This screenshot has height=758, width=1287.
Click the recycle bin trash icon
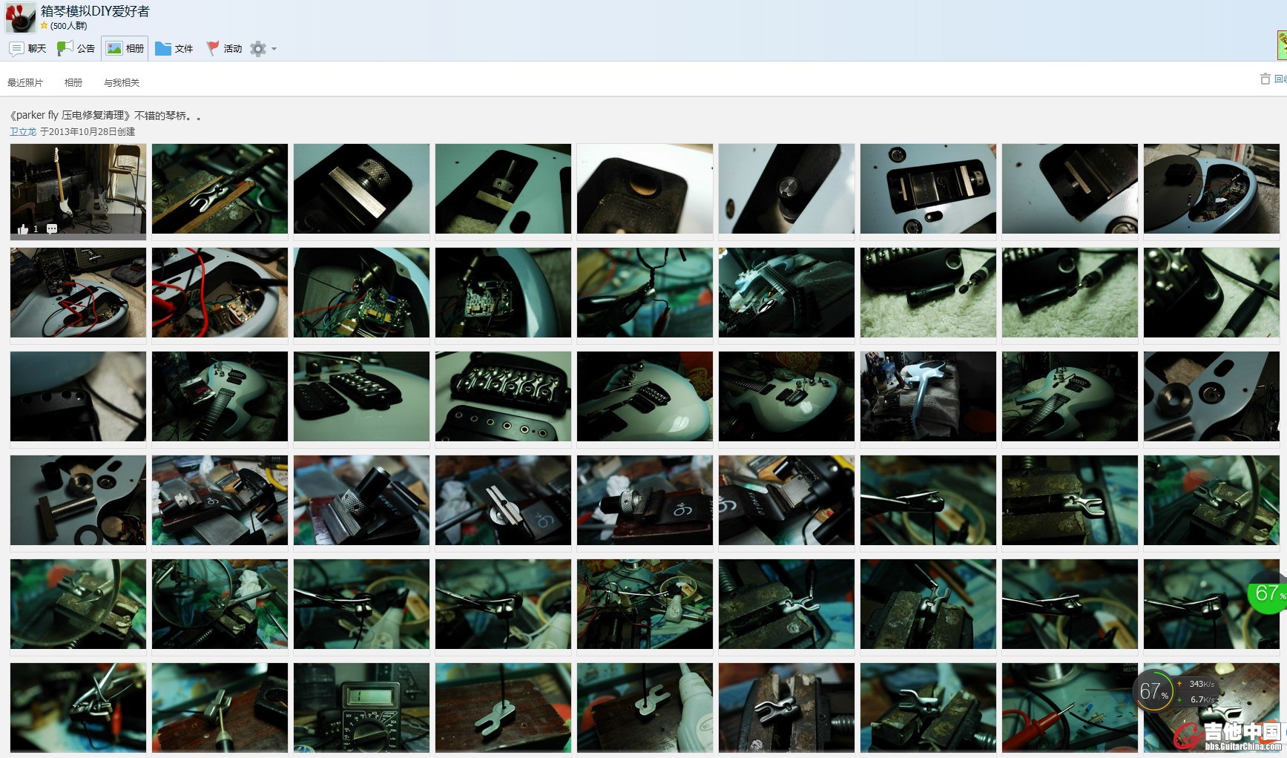tap(1265, 79)
